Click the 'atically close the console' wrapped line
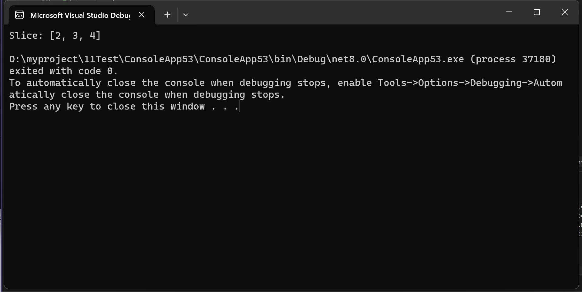This screenshot has height=292, width=582. click(84, 94)
